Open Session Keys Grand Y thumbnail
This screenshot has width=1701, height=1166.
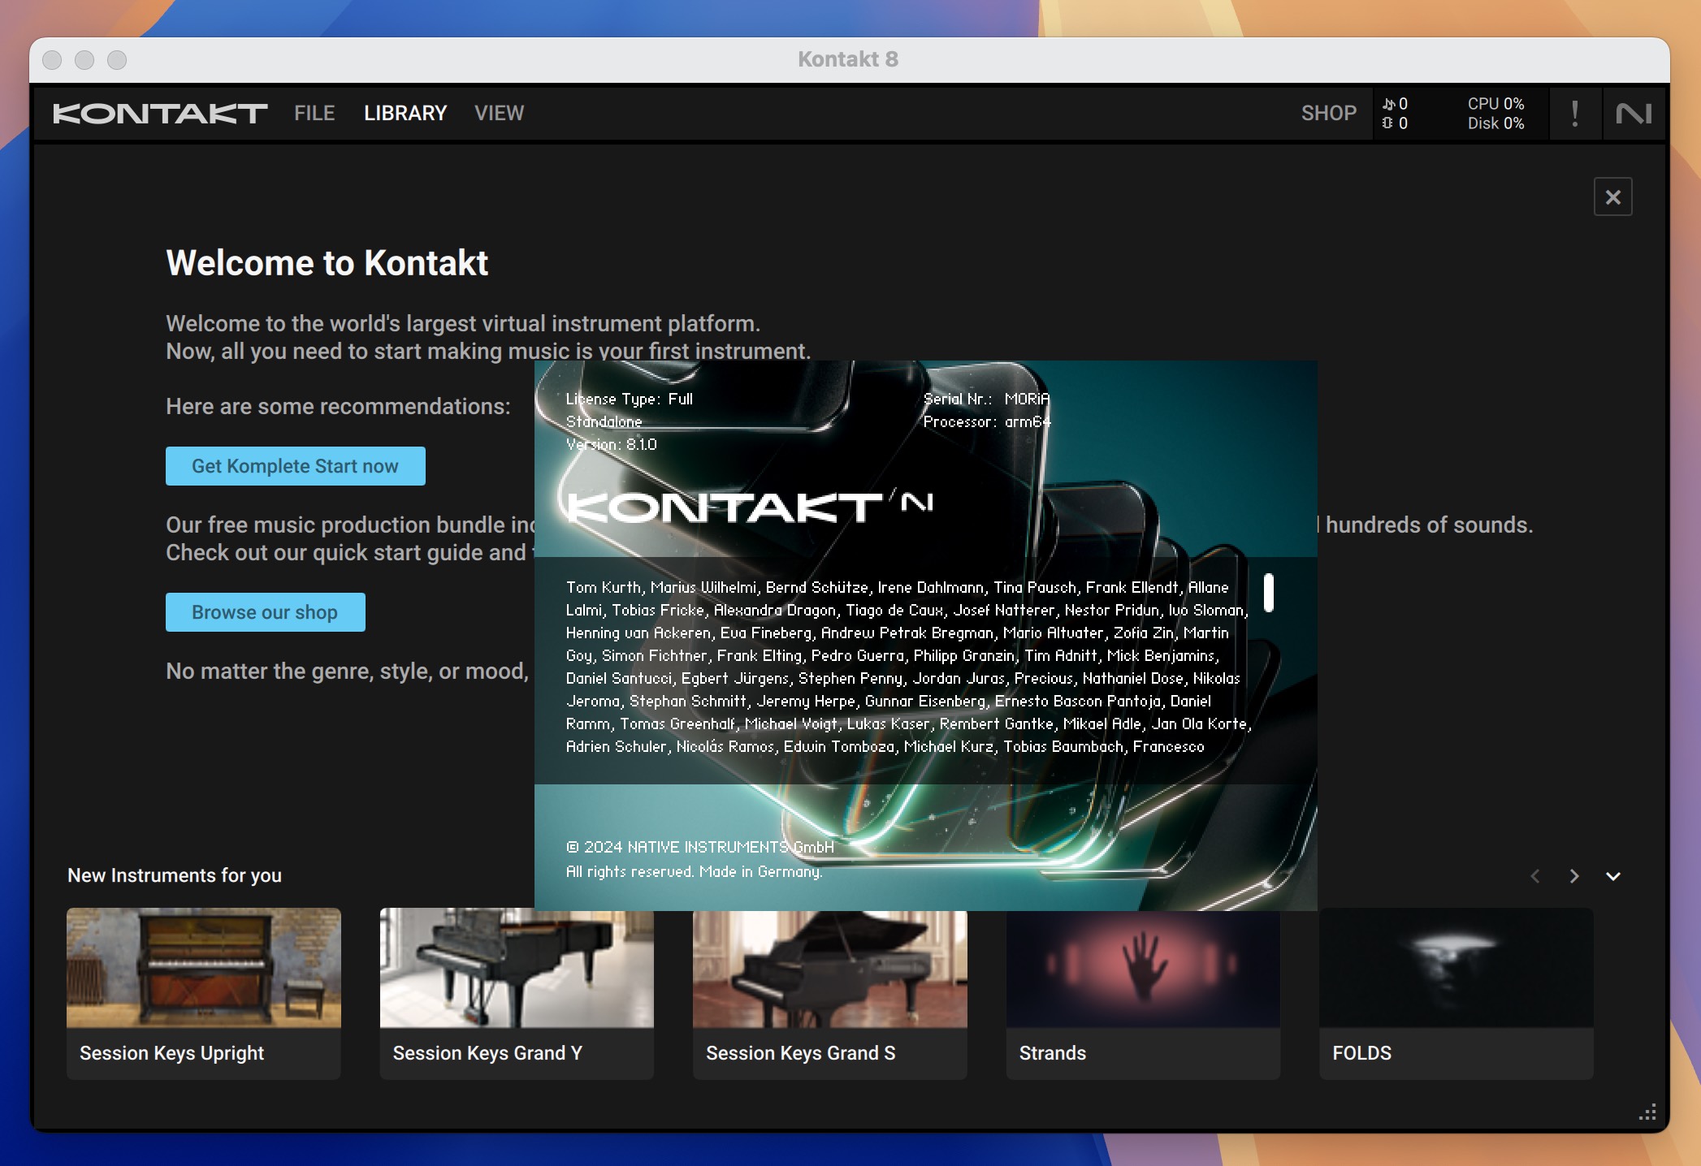click(x=517, y=970)
